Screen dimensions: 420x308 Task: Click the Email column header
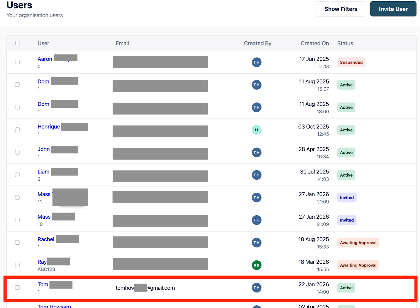tap(122, 43)
